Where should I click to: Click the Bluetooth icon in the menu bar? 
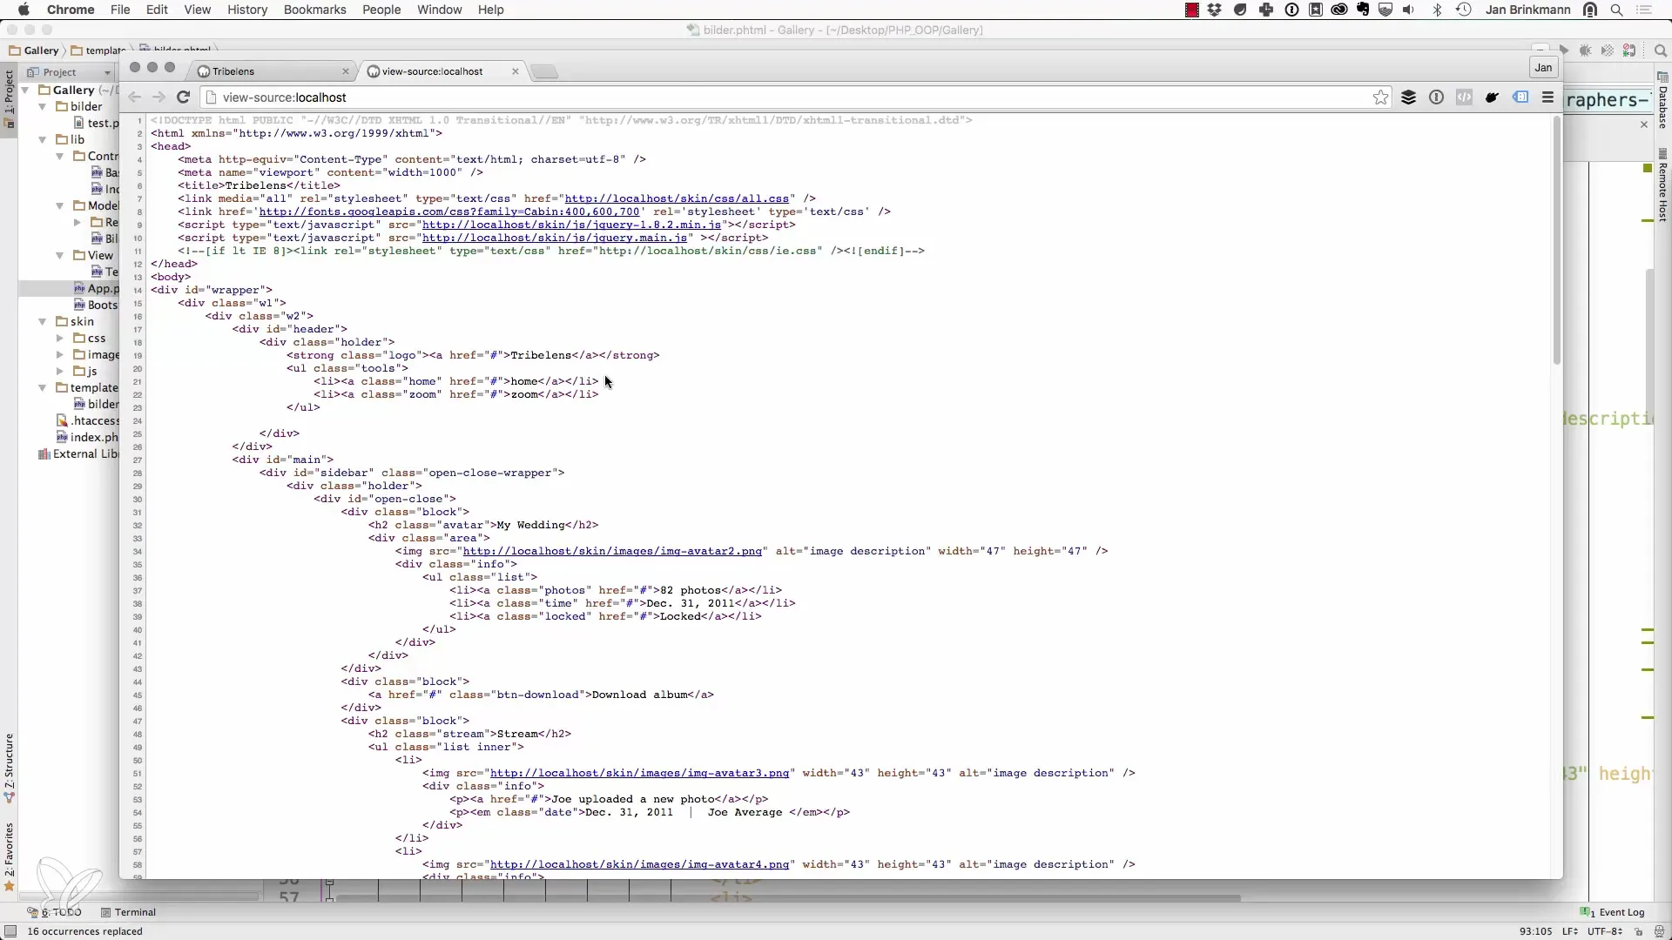tap(1438, 10)
